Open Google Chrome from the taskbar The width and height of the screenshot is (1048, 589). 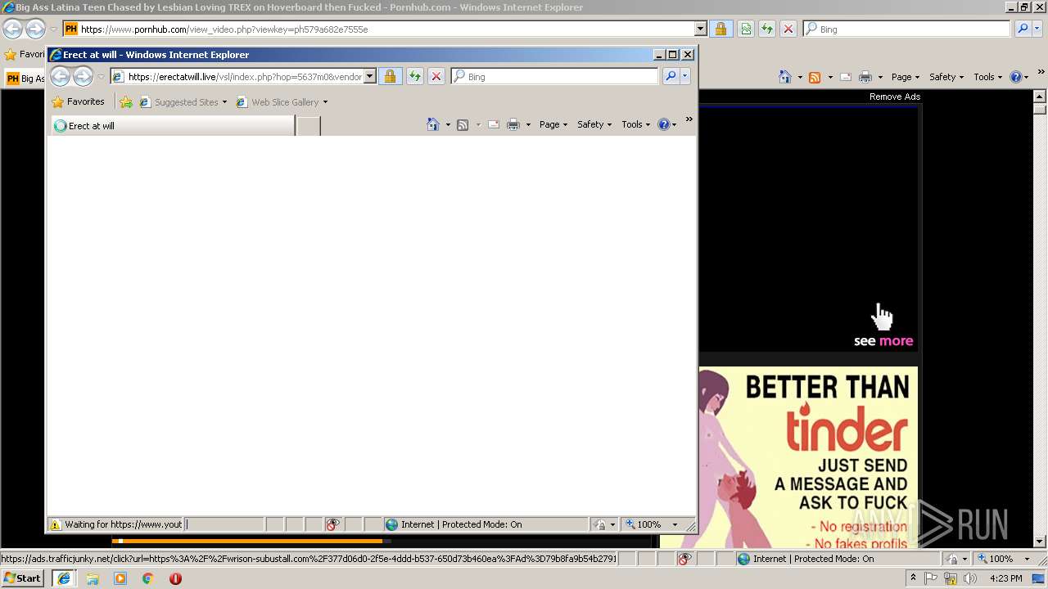click(147, 578)
